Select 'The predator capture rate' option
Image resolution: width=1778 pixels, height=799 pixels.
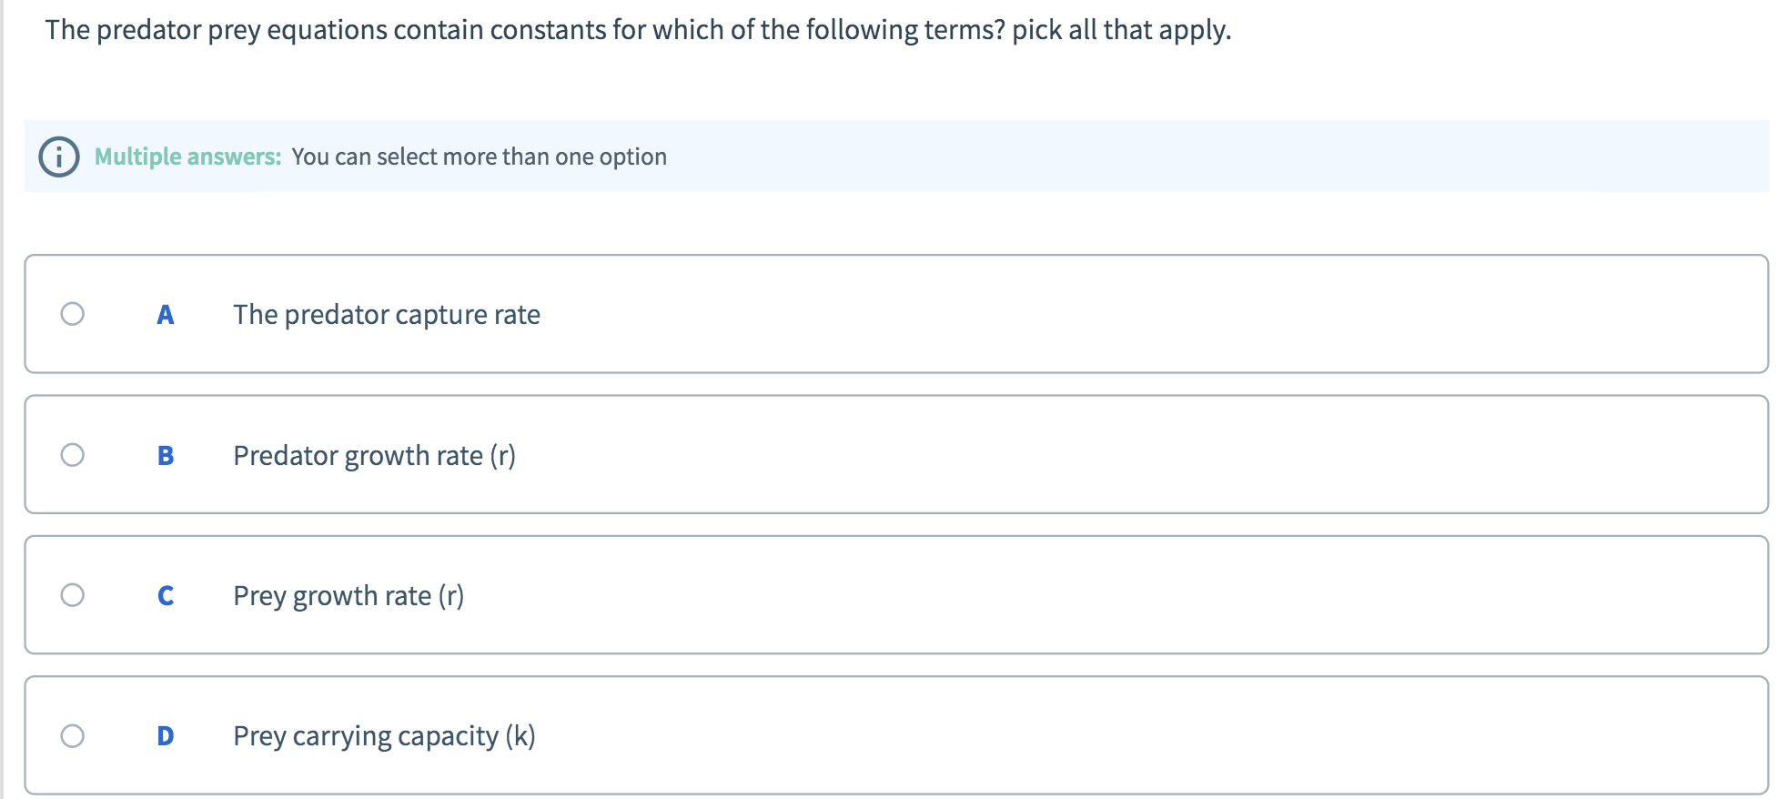pos(386,315)
